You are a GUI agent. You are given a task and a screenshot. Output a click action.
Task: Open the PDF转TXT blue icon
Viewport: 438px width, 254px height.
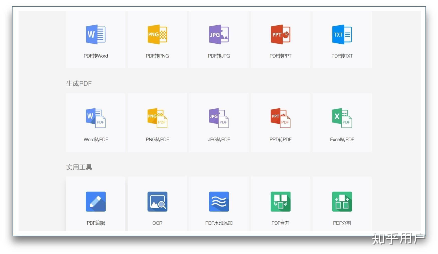[342, 34]
